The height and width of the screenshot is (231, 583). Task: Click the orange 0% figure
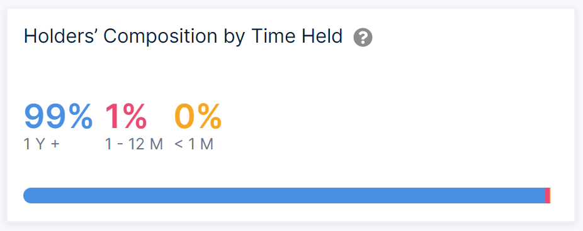click(198, 117)
